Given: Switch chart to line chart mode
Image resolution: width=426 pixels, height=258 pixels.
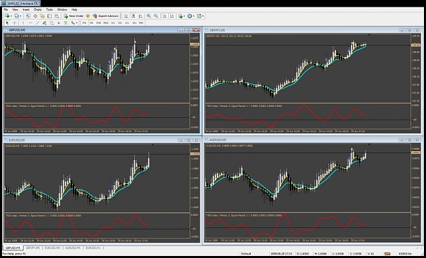Looking at the screenshot, I should click(140, 16).
